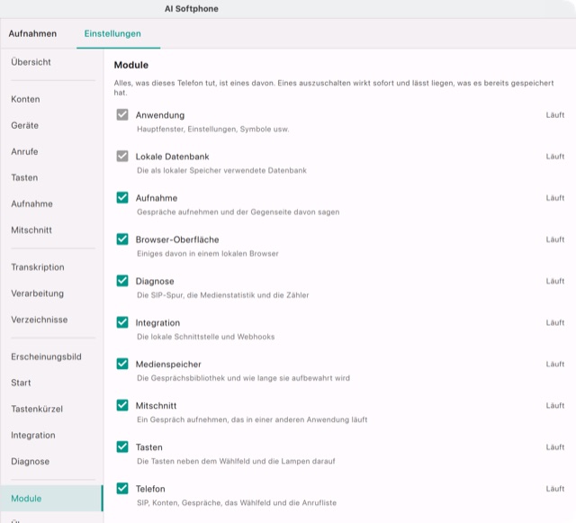Open the Transkription settings
Viewport: 576px width, 523px height.
pos(38,267)
